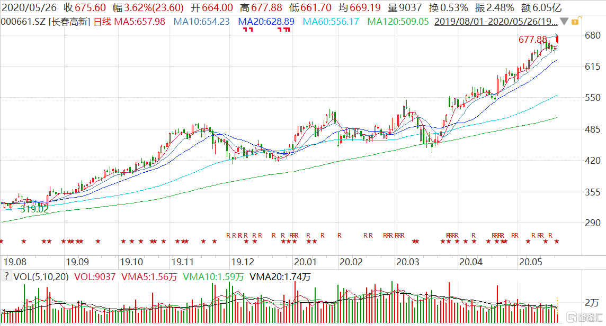Toggle the MA20:628.89 moving average label

(266, 22)
